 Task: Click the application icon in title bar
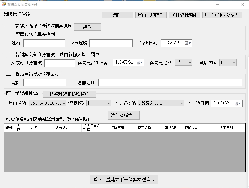coord(4,4)
